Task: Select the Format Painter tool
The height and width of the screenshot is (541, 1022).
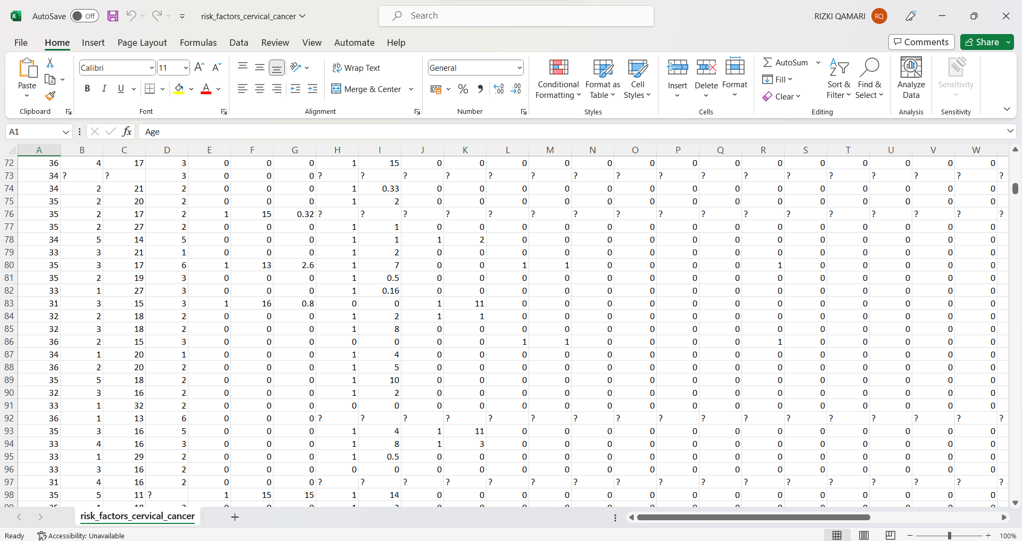Action: pyautogui.click(x=51, y=96)
